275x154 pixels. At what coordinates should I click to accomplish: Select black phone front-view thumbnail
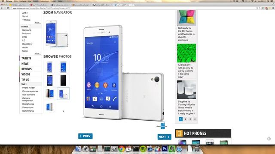point(50,80)
